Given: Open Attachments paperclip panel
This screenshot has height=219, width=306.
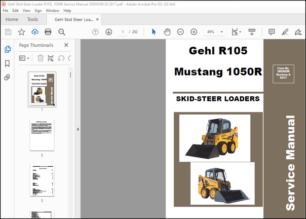Looking at the screenshot, I should point(7,77).
